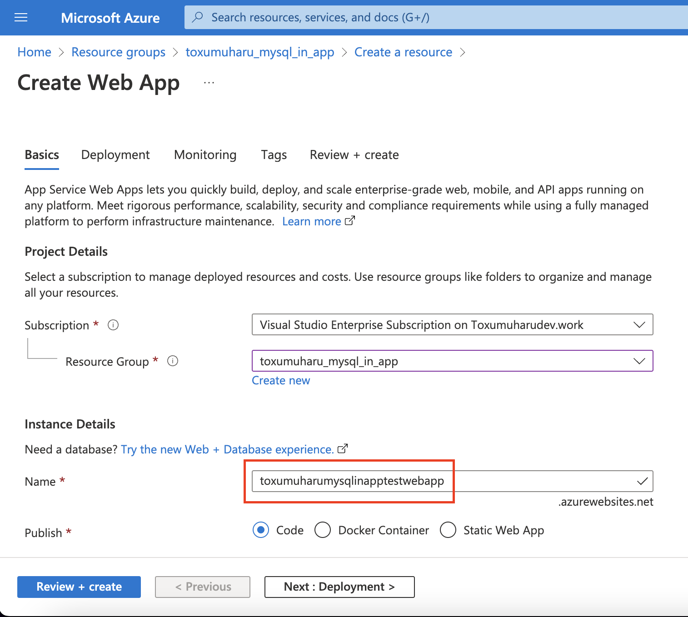The width and height of the screenshot is (688, 617).
Task: Click the info icon beside Resource Group
Action: click(x=173, y=361)
